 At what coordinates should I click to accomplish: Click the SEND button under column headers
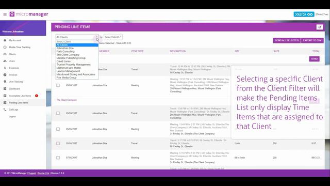tap(314, 59)
